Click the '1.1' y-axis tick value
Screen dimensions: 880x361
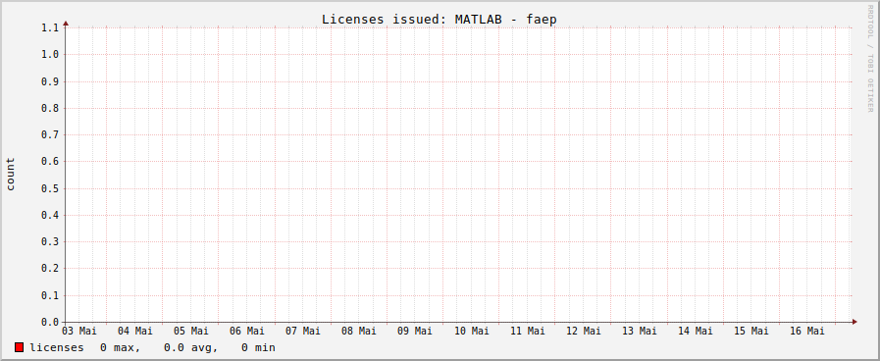click(50, 27)
